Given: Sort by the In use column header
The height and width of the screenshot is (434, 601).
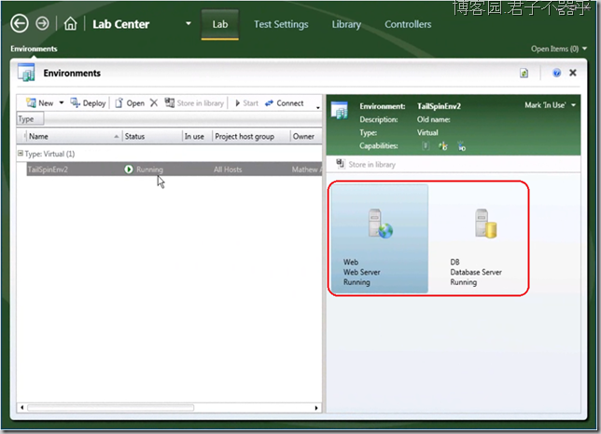Looking at the screenshot, I should point(197,137).
